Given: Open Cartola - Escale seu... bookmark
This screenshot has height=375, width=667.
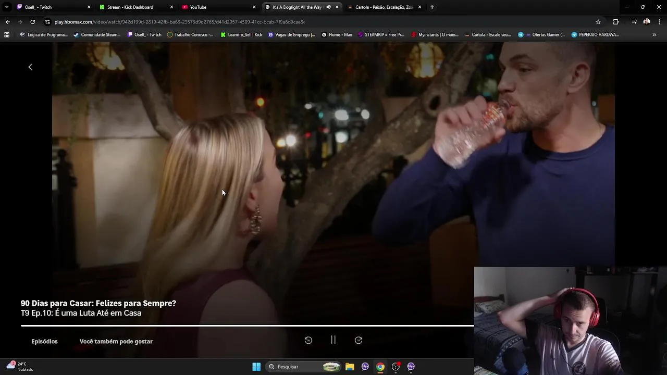Looking at the screenshot, I should (488, 35).
